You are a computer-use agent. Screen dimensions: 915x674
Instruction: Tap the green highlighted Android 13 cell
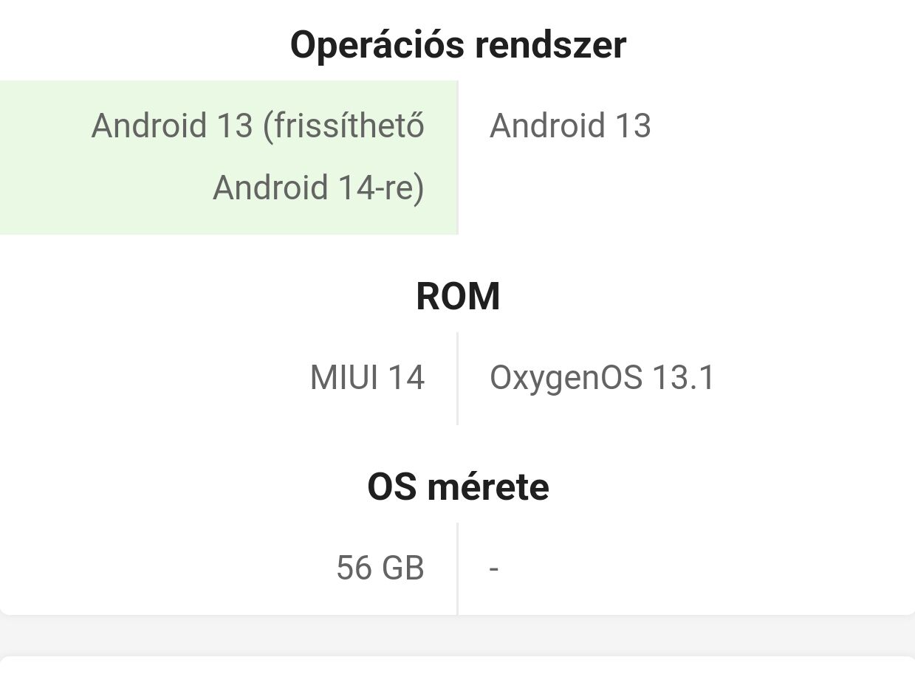tap(229, 157)
